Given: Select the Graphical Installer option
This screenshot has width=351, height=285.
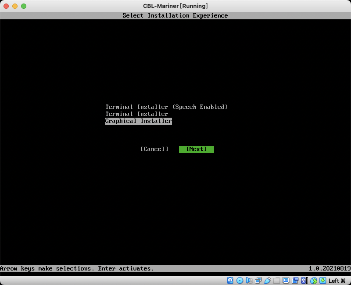Looking at the screenshot, I should [139, 121].
